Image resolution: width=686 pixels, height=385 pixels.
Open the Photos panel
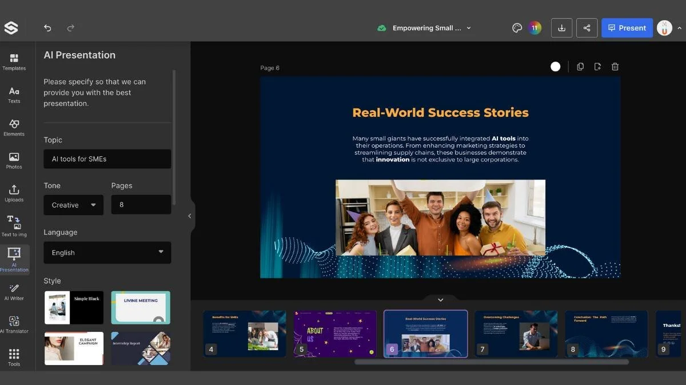[x=14, y=160]
